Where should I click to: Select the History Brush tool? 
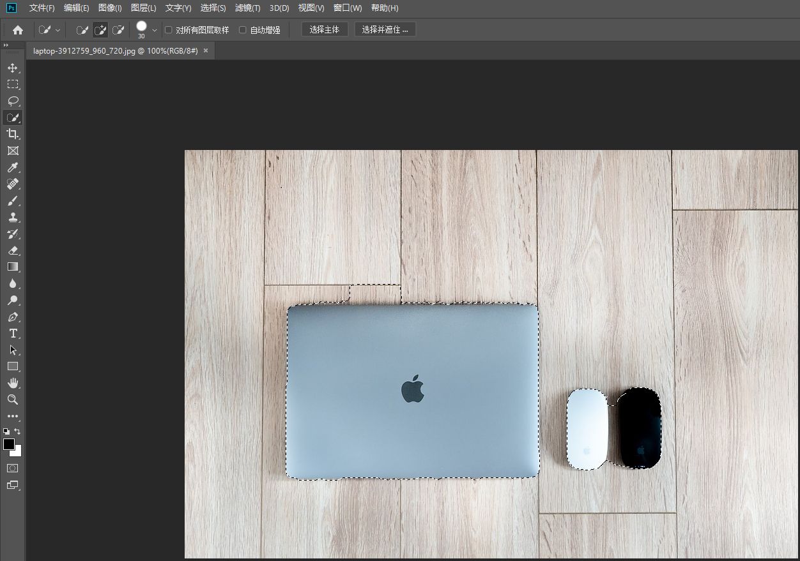click(x=13, y=234)
